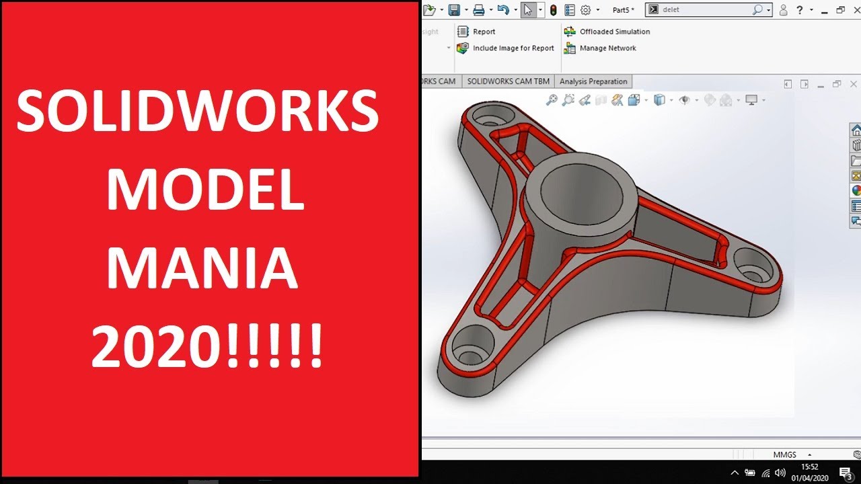861x484 pixels.
Task: Show hidden system tray icons
Action: tap(735, 473)
